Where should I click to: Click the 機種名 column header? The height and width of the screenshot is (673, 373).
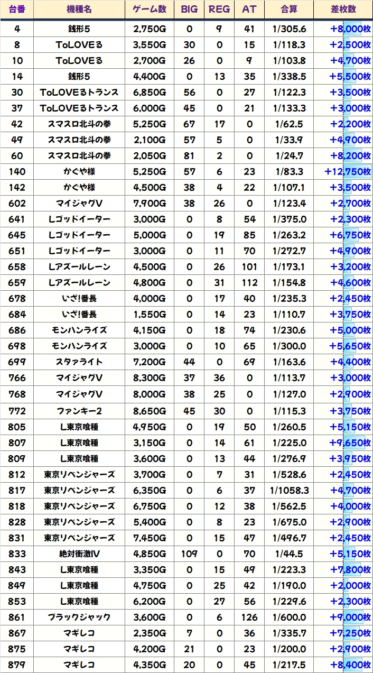point(79,10)
